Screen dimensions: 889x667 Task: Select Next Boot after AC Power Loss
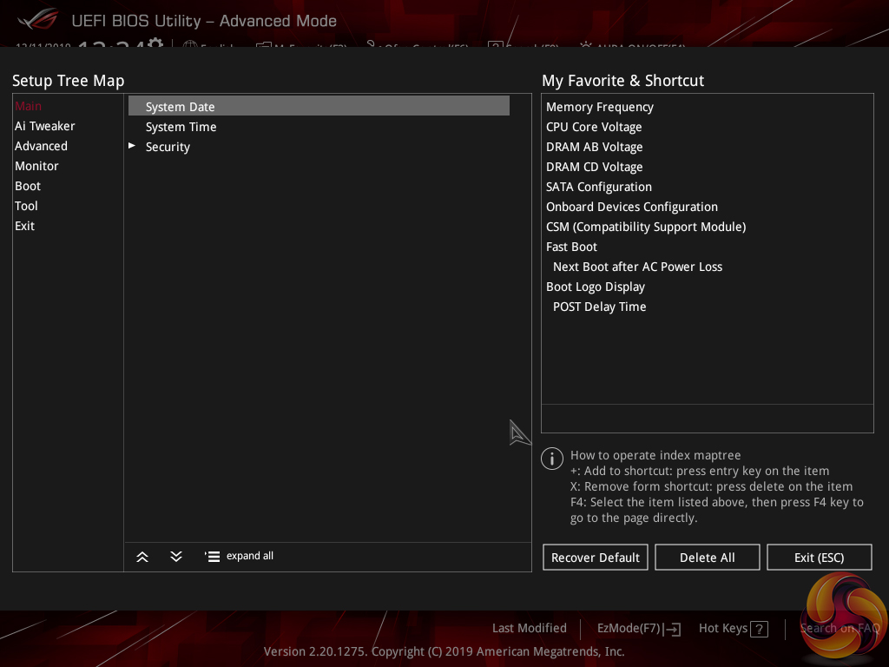(638, 267)
